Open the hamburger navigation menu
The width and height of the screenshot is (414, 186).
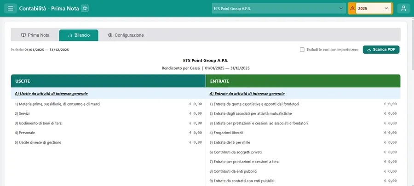[11, 8]
